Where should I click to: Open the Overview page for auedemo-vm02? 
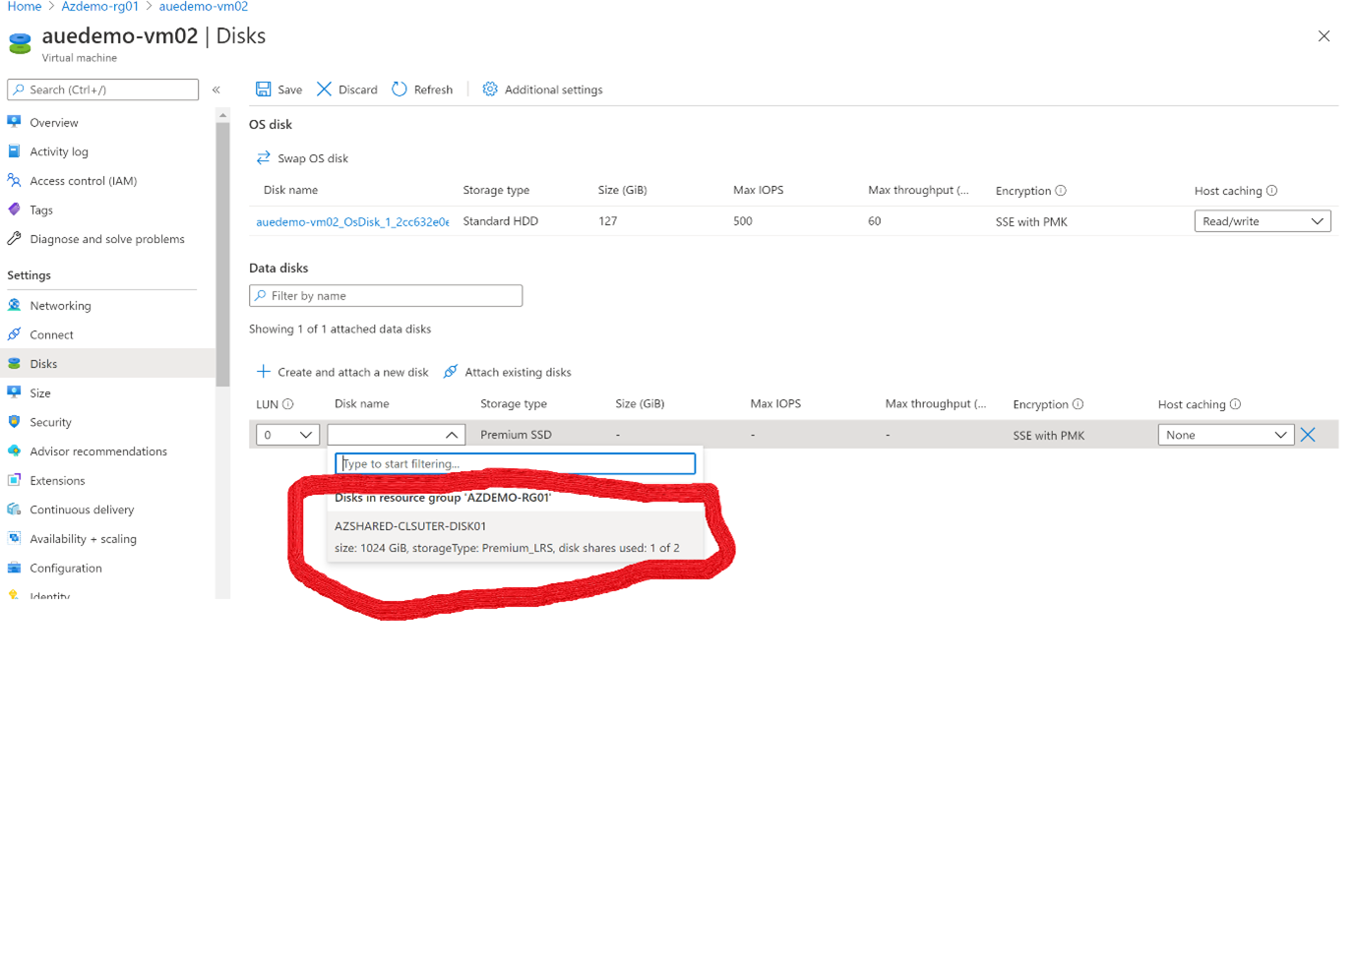(53, 122)
